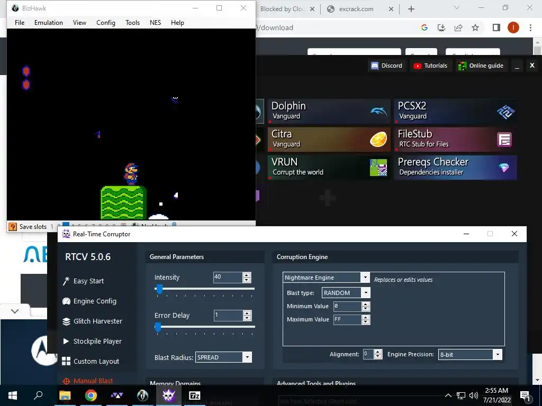542x406 pixels.
Task: Expand the Engine Precision 8-bit dropdown
Action: coord(498,355)
